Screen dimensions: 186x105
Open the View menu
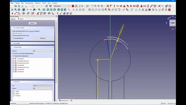22,3
